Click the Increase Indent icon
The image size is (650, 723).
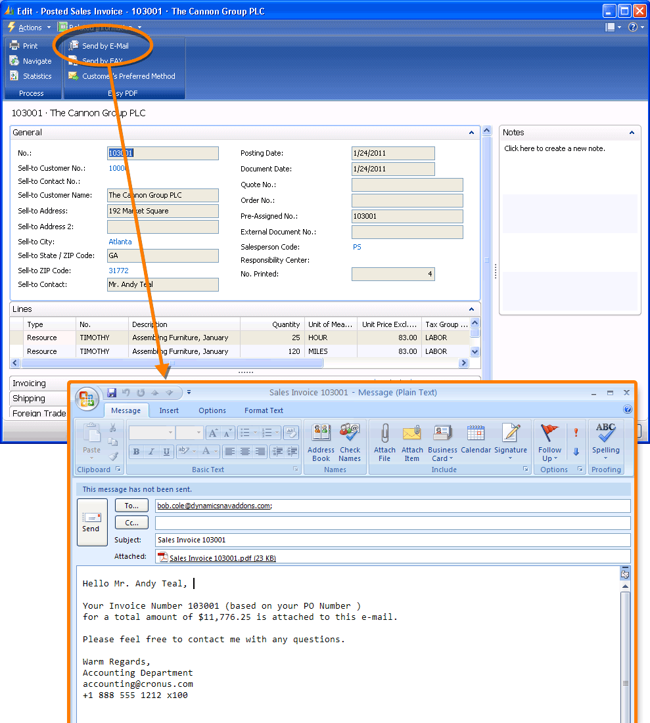pyautogui.click(x=292, y=451)
